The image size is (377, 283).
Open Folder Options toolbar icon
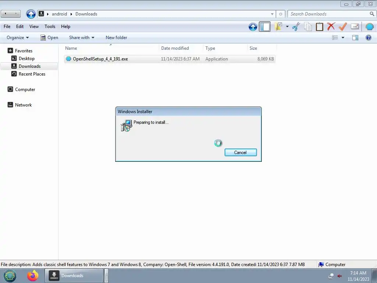point(279,27)
